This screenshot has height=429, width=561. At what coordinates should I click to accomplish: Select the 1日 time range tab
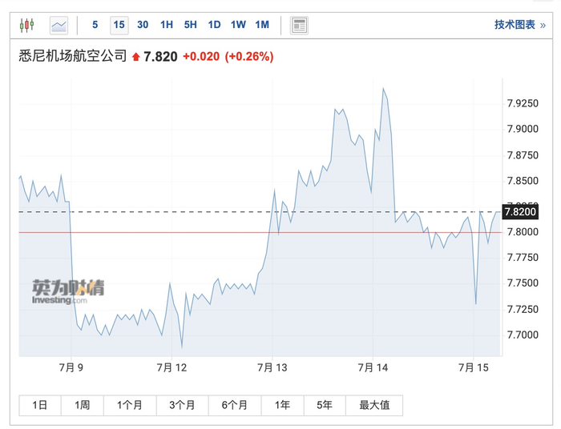[x=39, y=406]
